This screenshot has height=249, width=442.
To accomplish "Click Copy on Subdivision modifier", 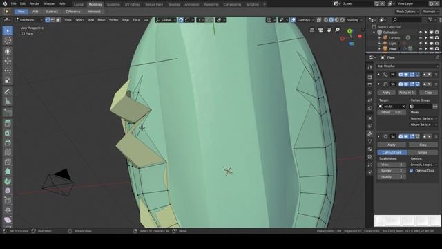I will pos(423,145).
